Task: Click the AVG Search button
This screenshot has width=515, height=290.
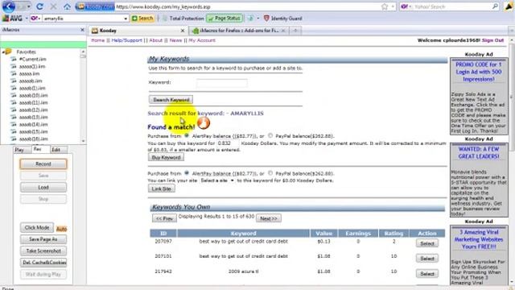Action: pyautogui.click(x=142, y=19)
